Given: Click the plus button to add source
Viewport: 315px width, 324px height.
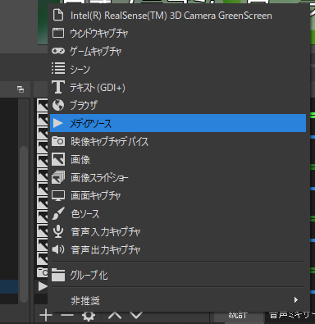Looking at the screenshot, I should click(46, 316).
